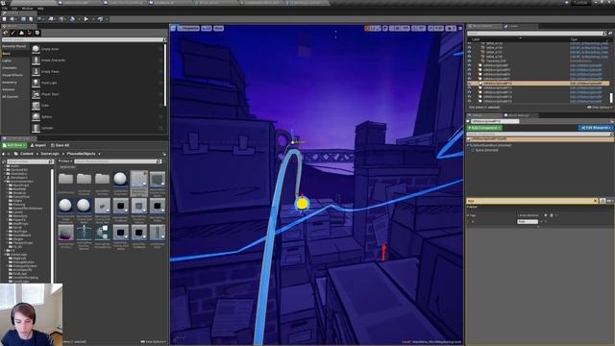615x346 pixels.
Task: Open the Add New dropdown
Action: [x=14, y=145]
